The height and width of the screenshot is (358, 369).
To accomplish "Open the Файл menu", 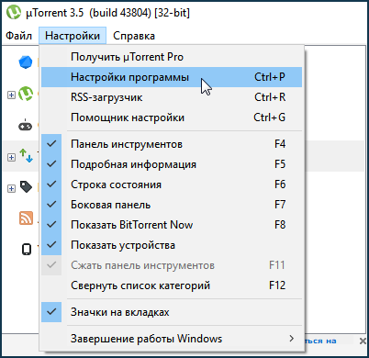I will (x=18, y=36).
